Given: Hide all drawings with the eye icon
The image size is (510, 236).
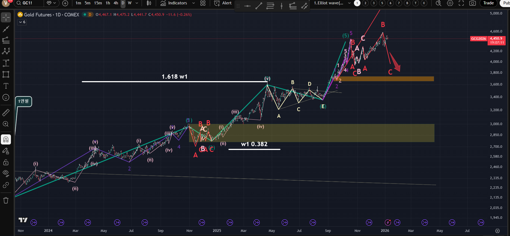Looking at the screenshot, I should click(6, 173).
